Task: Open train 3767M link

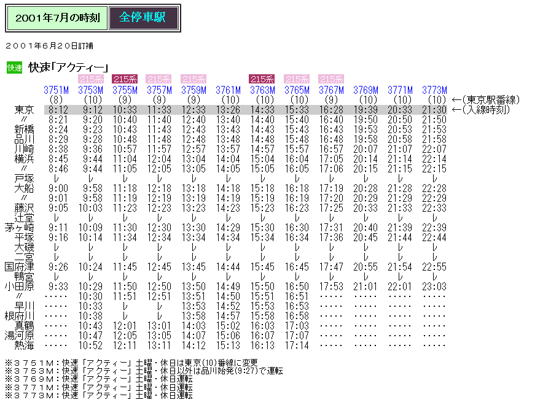Action: point(332,90)
